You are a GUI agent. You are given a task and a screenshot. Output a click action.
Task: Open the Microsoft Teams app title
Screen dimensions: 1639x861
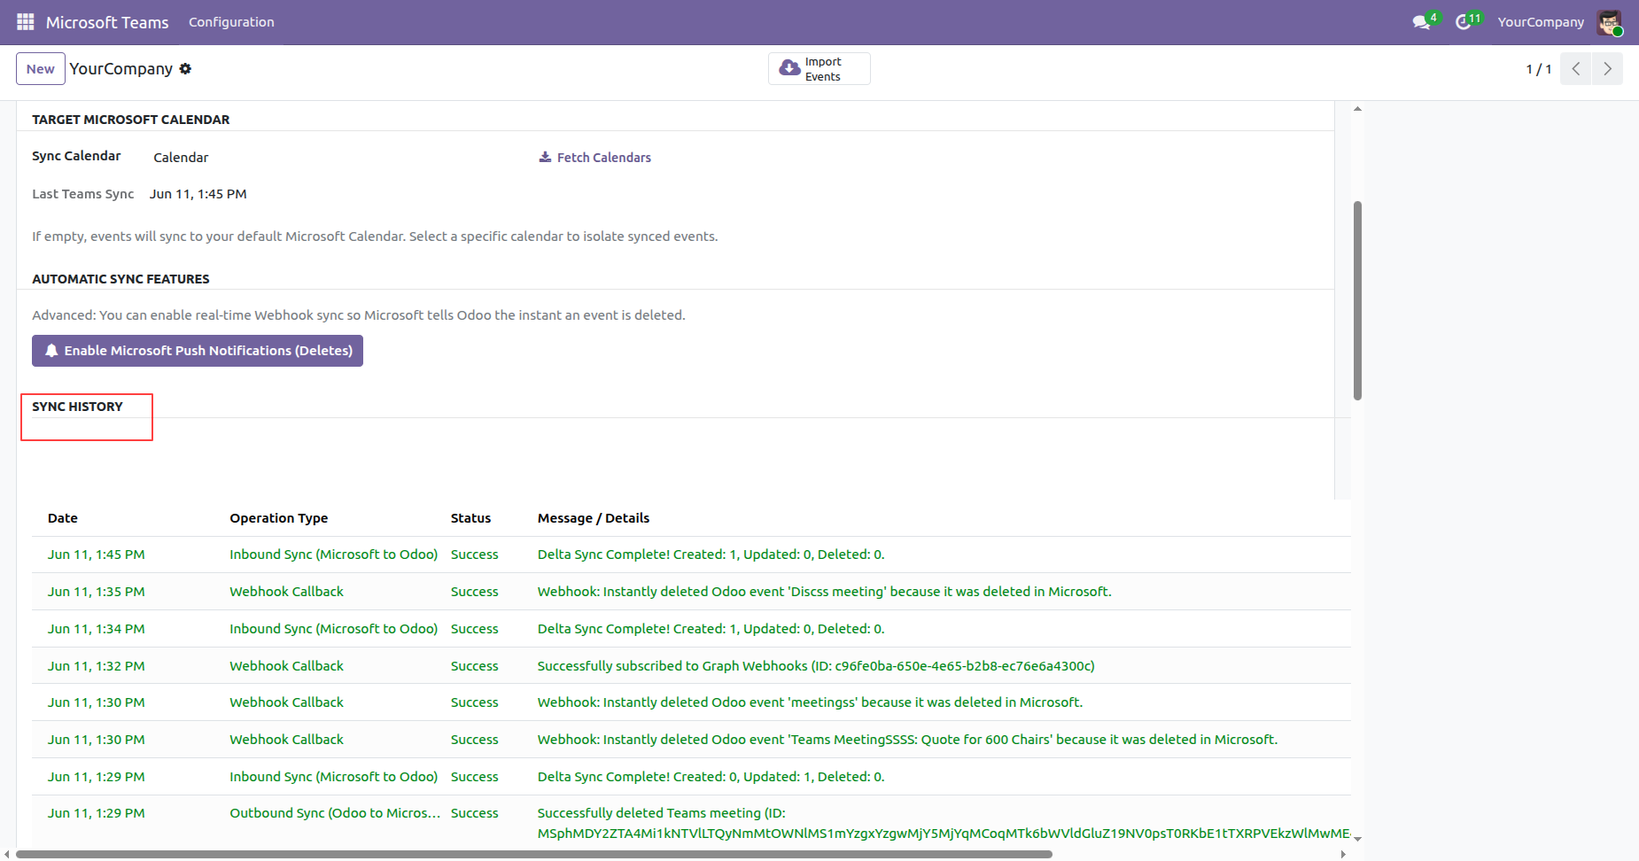tap(107, 22)
